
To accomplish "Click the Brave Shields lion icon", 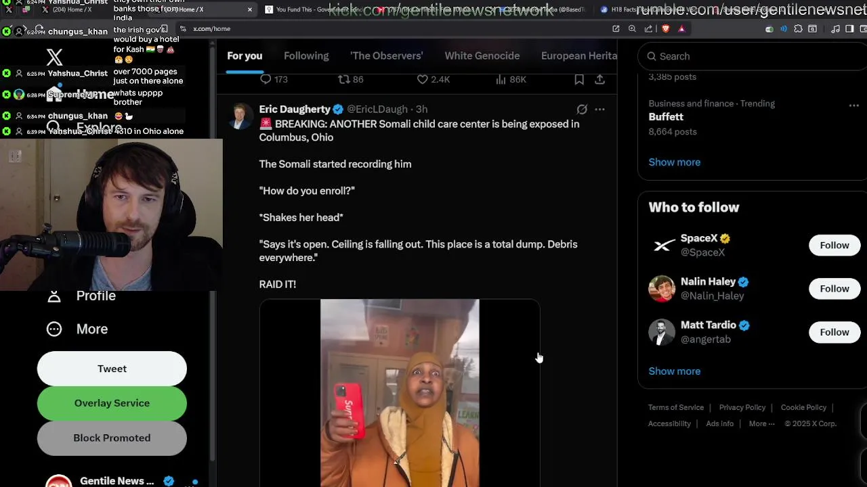I will click(665, 28).
